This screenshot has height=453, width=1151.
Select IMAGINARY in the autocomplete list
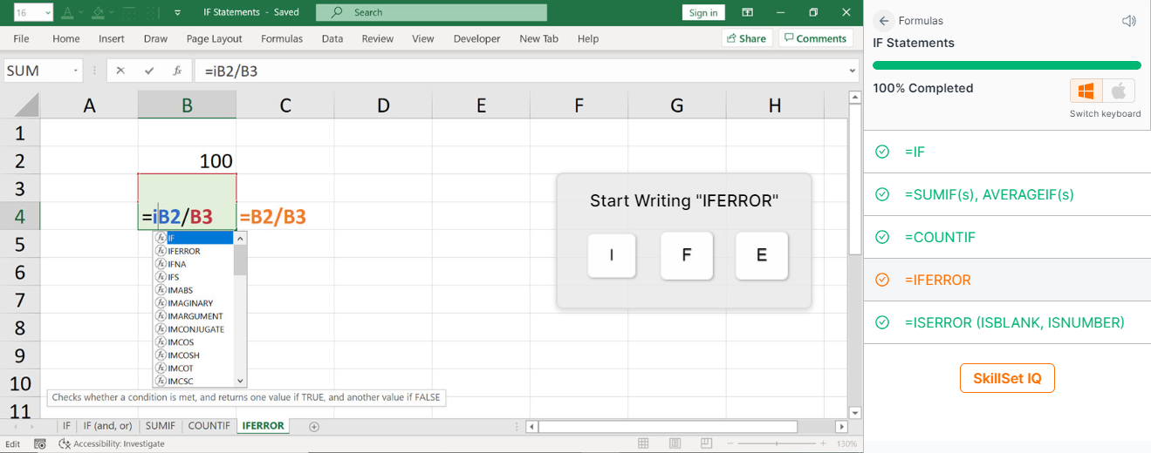click(194, 303)
